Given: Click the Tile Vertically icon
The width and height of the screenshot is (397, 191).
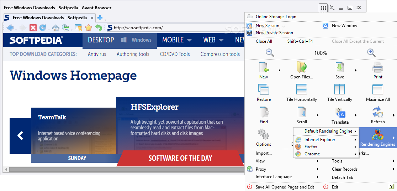Looking at the screenshot, I should pyautogui.click(x=339, y=89).
